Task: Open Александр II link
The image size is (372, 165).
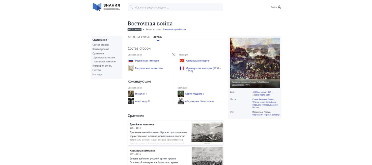Action: pos(142,101)
